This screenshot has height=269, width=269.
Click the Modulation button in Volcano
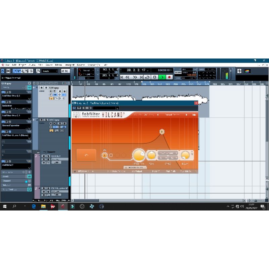[135, 167]
